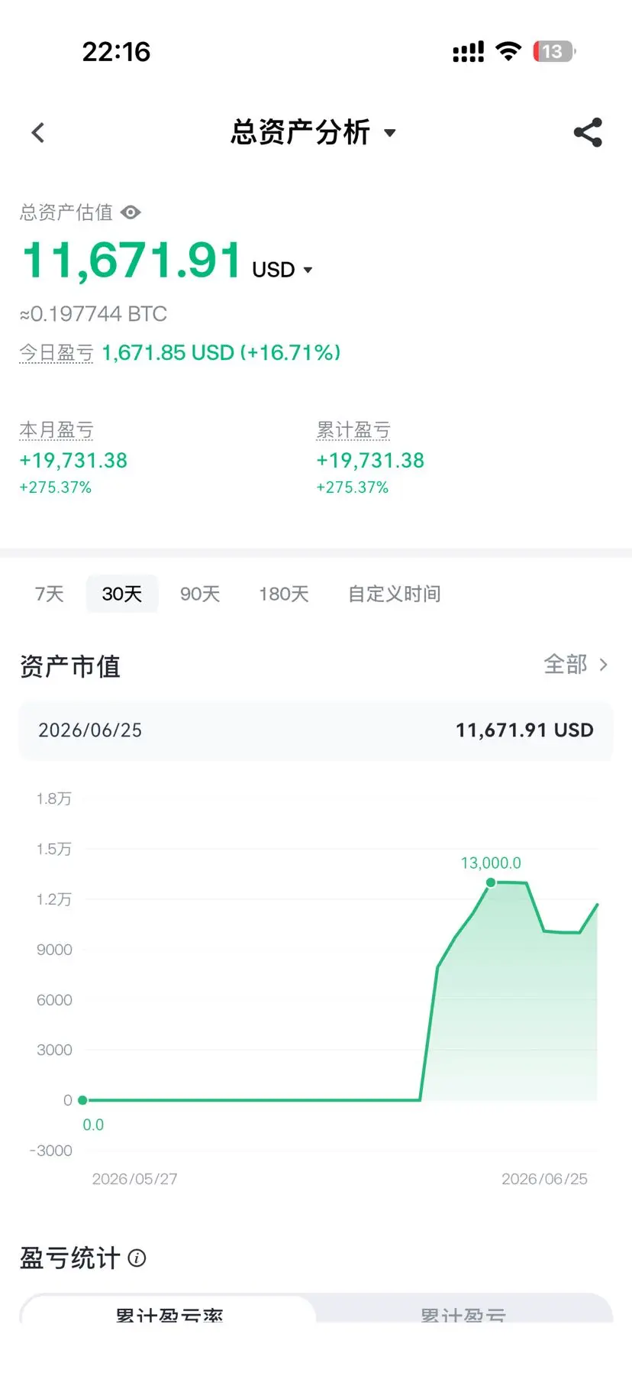The image size is (632, 1376).
Task: Tap the 2026/06/25 date in chart header
Action: point(90,730)
